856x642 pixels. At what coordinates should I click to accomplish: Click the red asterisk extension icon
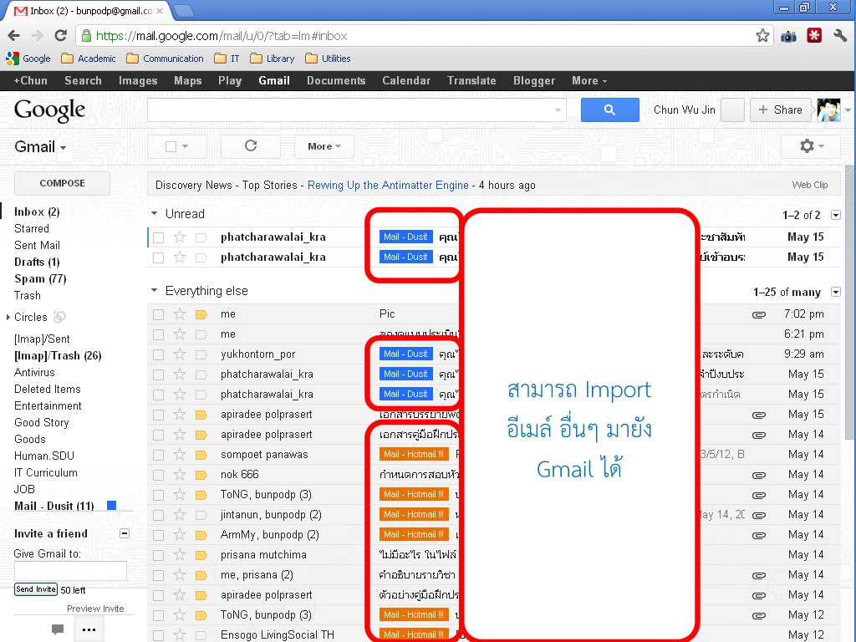(814, 36)
